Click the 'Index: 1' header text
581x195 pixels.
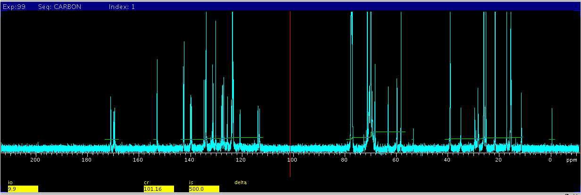122,7
